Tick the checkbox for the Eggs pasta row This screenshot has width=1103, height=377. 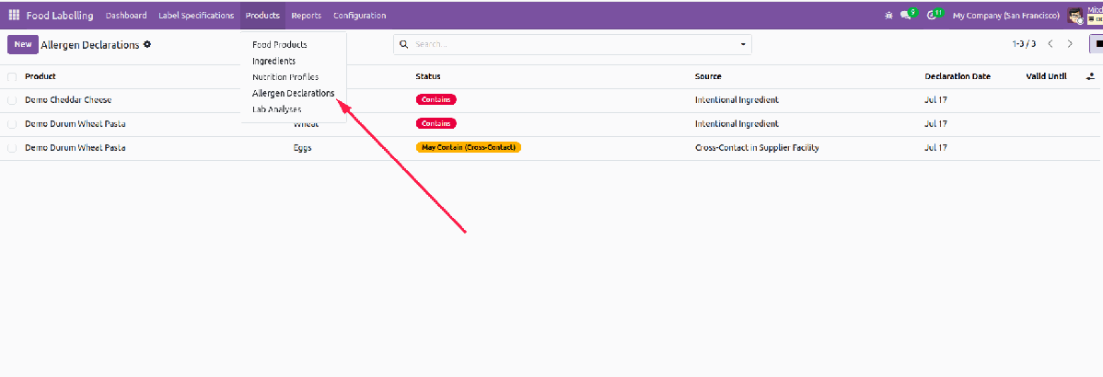click(12, 148)
